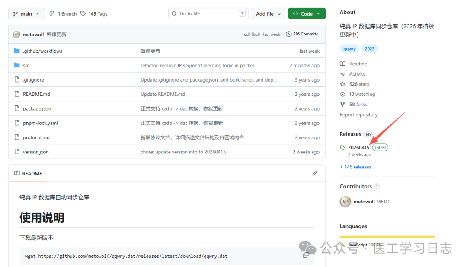This screenshot has width=467, height=267.
Task: Click the file icon beside .gitignore
Action: tap(17, 79)
